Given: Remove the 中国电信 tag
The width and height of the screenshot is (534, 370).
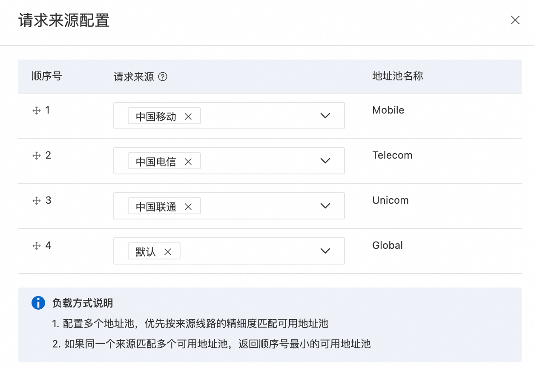Looking at the screenshot, I should click(188, 162).
